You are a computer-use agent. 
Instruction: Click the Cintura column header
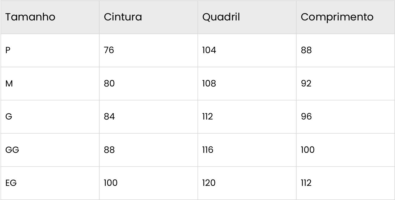click(x=123, y=17)
